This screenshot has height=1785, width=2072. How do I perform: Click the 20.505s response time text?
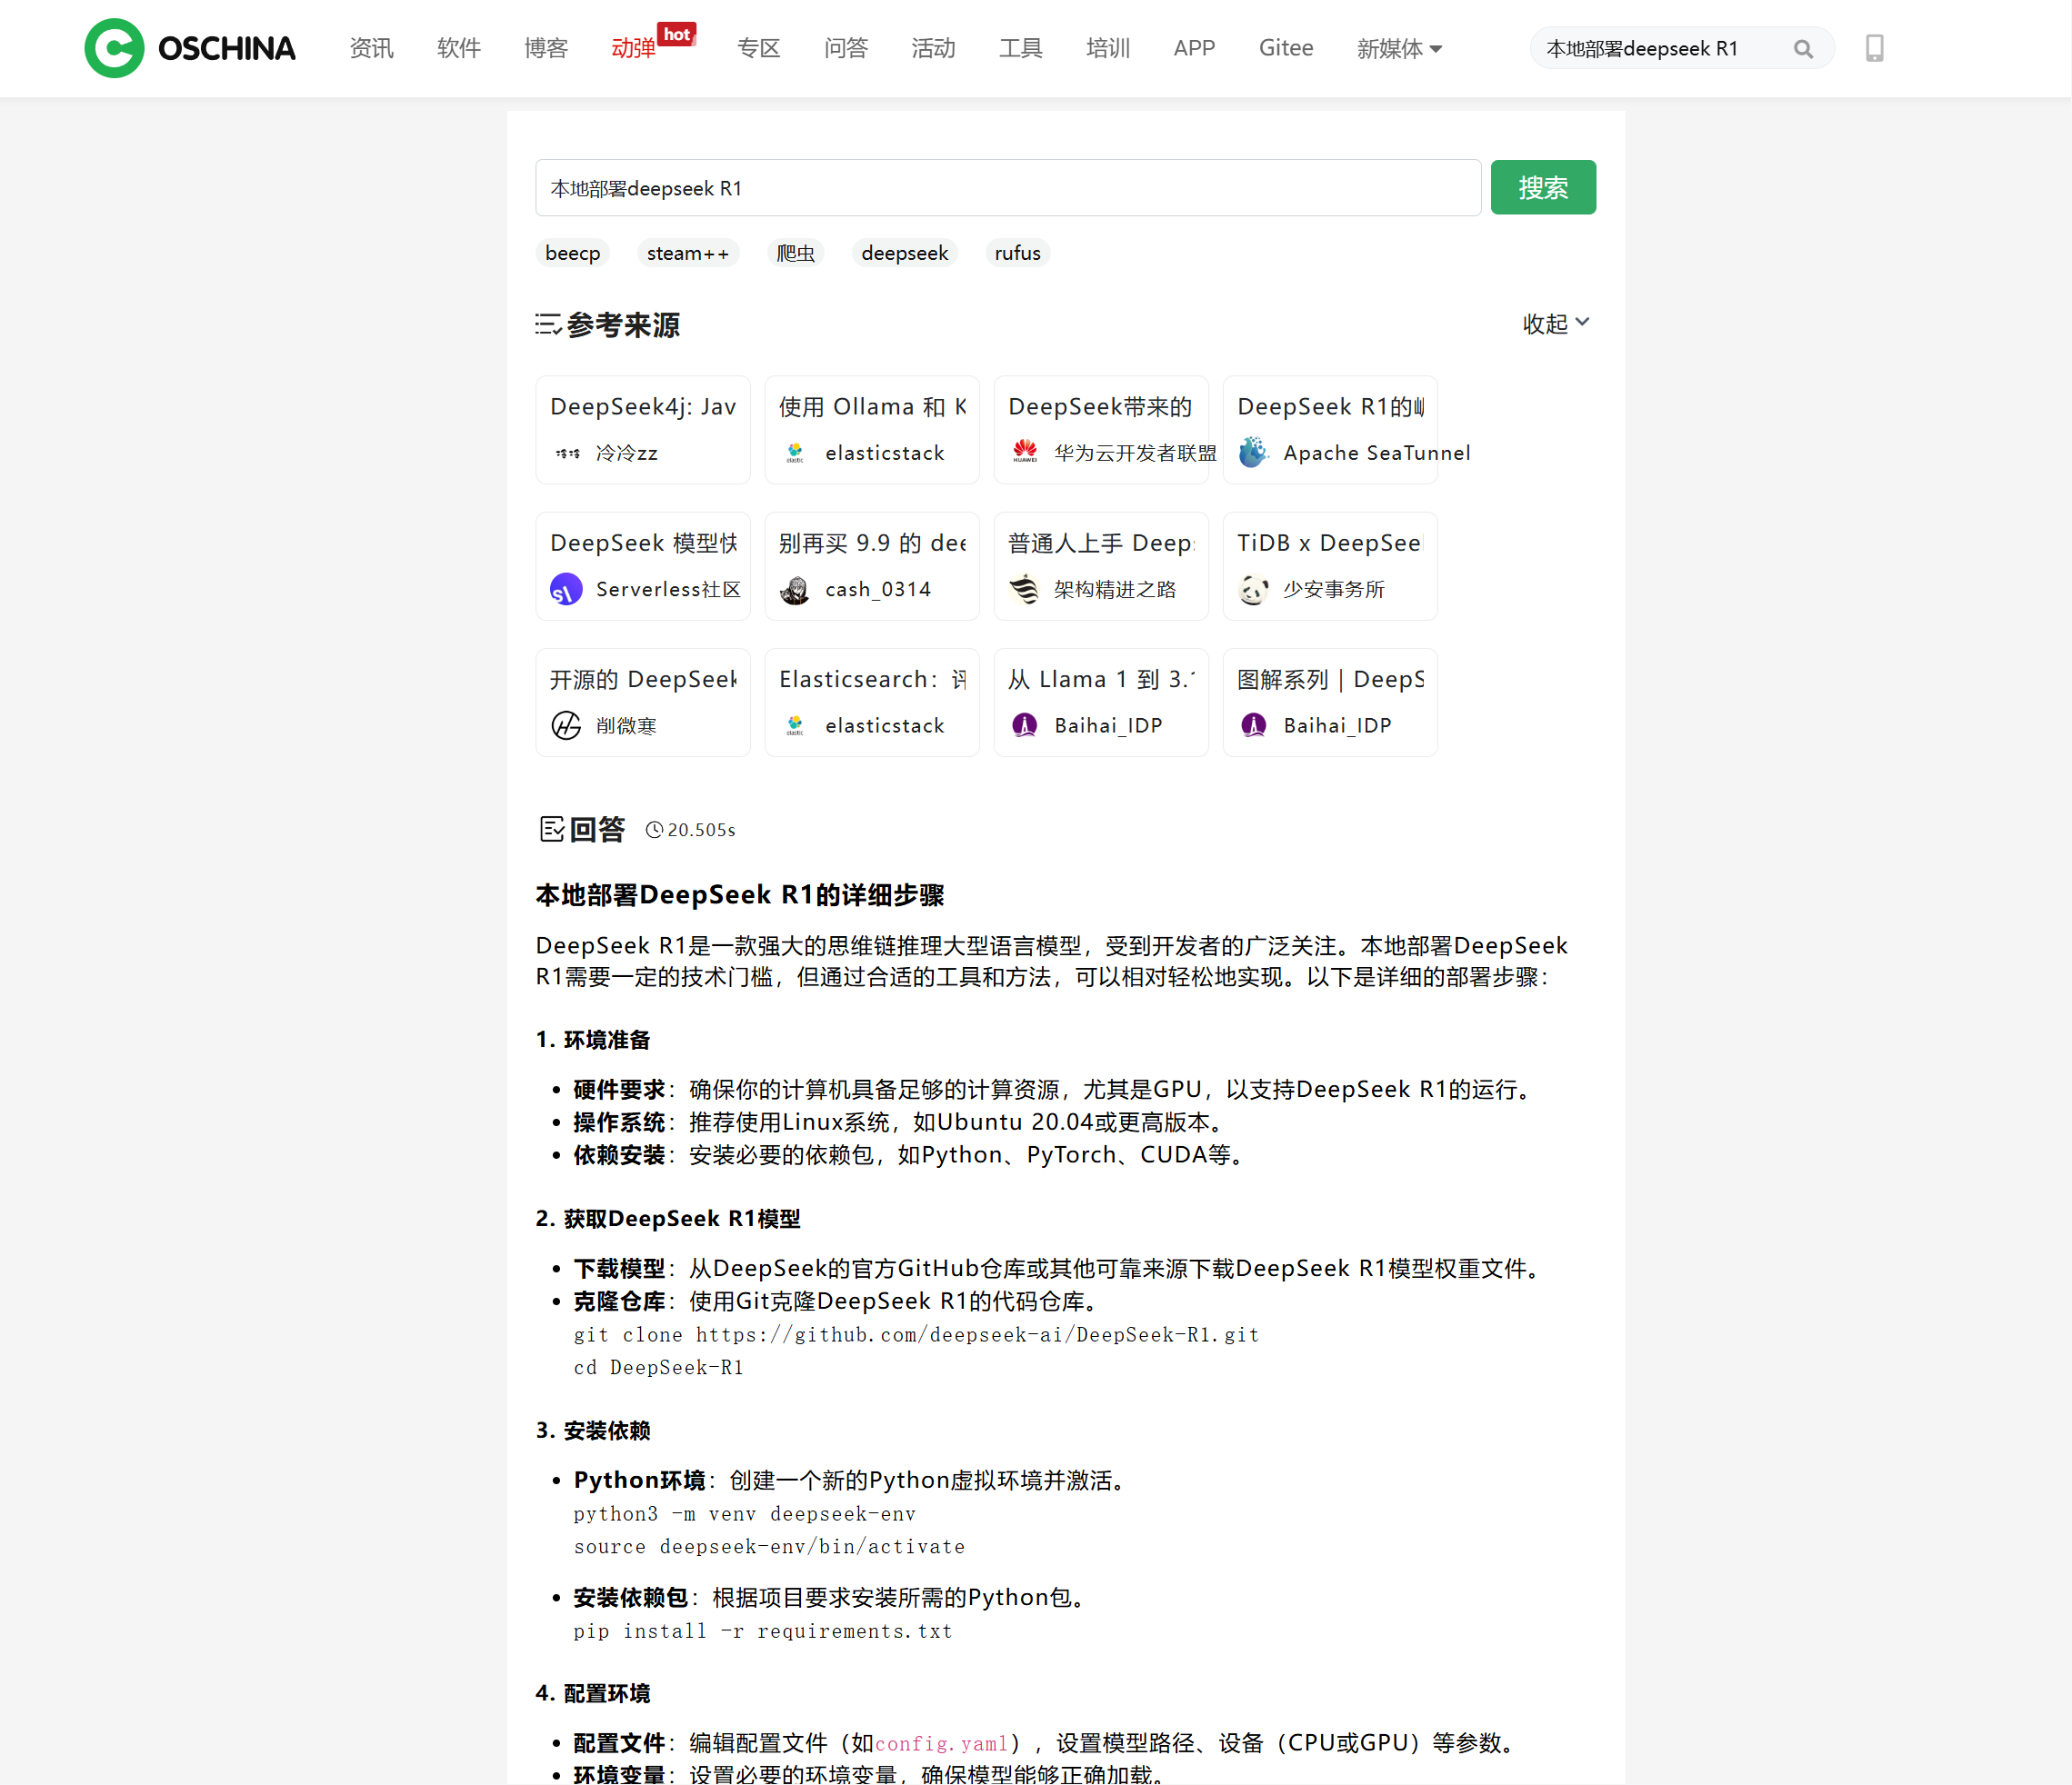coord(702,830)
